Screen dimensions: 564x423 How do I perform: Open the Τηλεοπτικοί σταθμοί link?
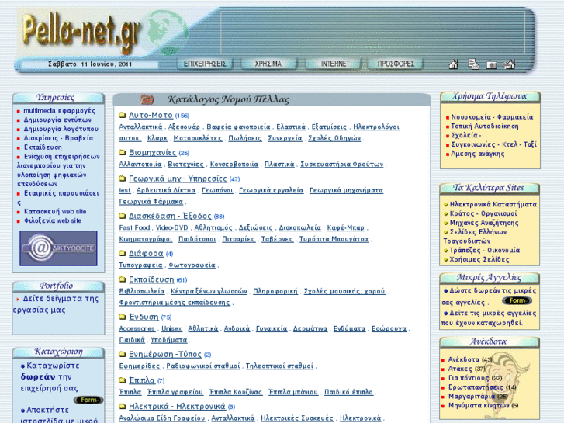279,366
